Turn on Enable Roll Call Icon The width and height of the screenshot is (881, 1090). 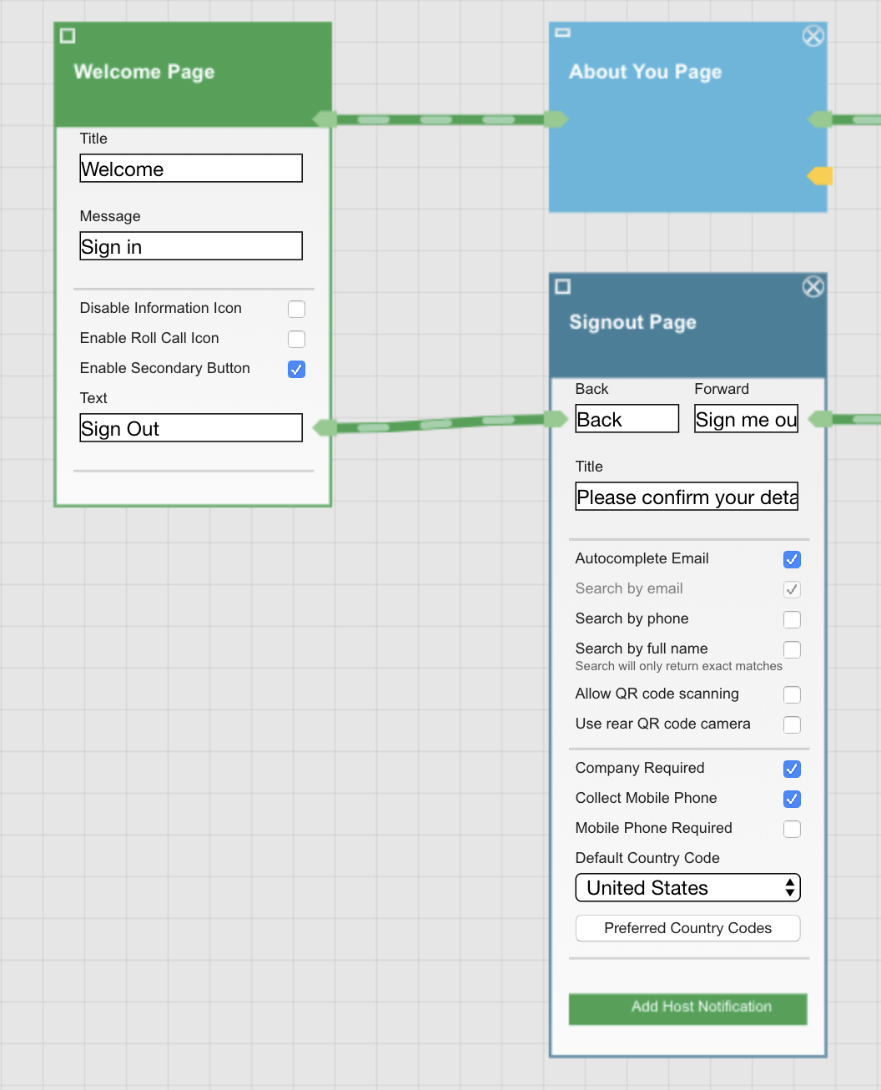(x=296, y=339)
